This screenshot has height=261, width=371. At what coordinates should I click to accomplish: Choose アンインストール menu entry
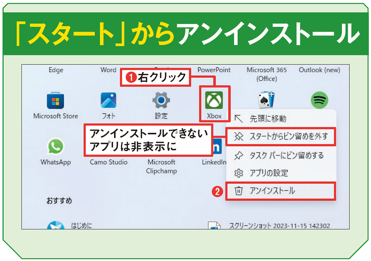click(281, 191)
